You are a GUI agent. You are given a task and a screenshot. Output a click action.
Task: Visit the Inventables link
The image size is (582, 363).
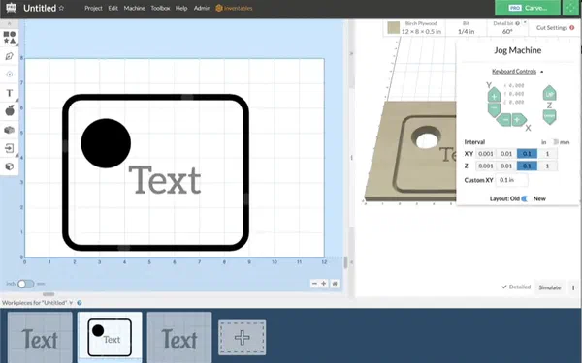234,8
